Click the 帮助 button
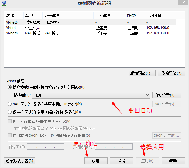This screenshot has height=168, width=189. click(173, 161)
